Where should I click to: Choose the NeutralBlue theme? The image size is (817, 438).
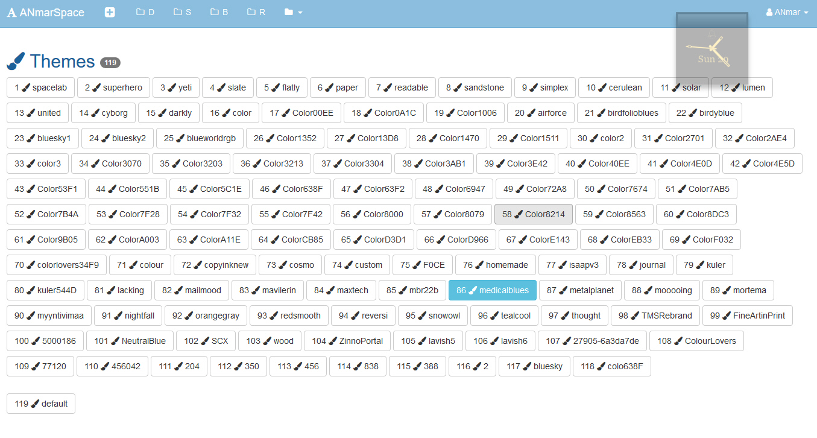(130, 341)
